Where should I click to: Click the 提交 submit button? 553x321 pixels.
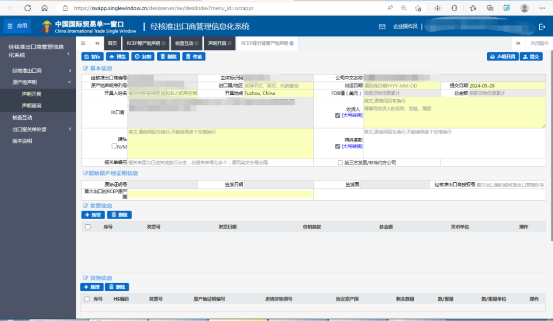(531, 56)
